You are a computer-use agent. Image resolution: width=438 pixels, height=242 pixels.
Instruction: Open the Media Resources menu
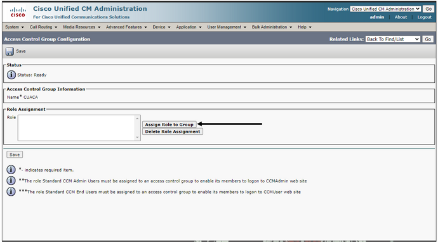click(81, 27)
